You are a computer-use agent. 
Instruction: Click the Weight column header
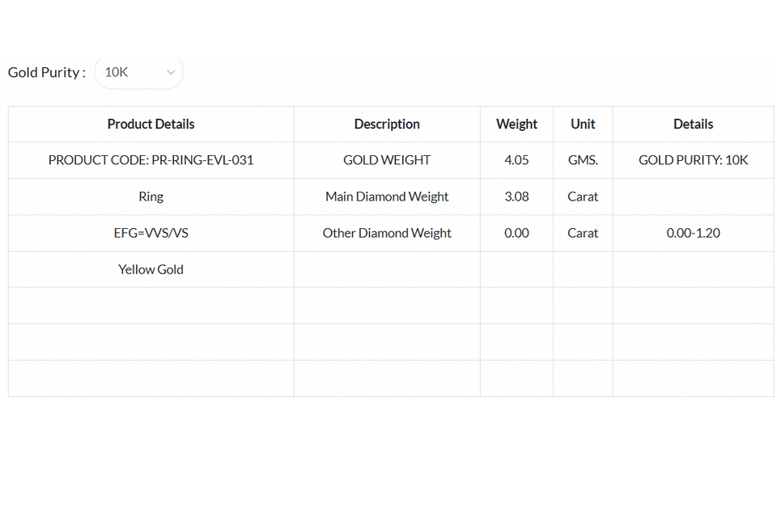tap(516, 124)
